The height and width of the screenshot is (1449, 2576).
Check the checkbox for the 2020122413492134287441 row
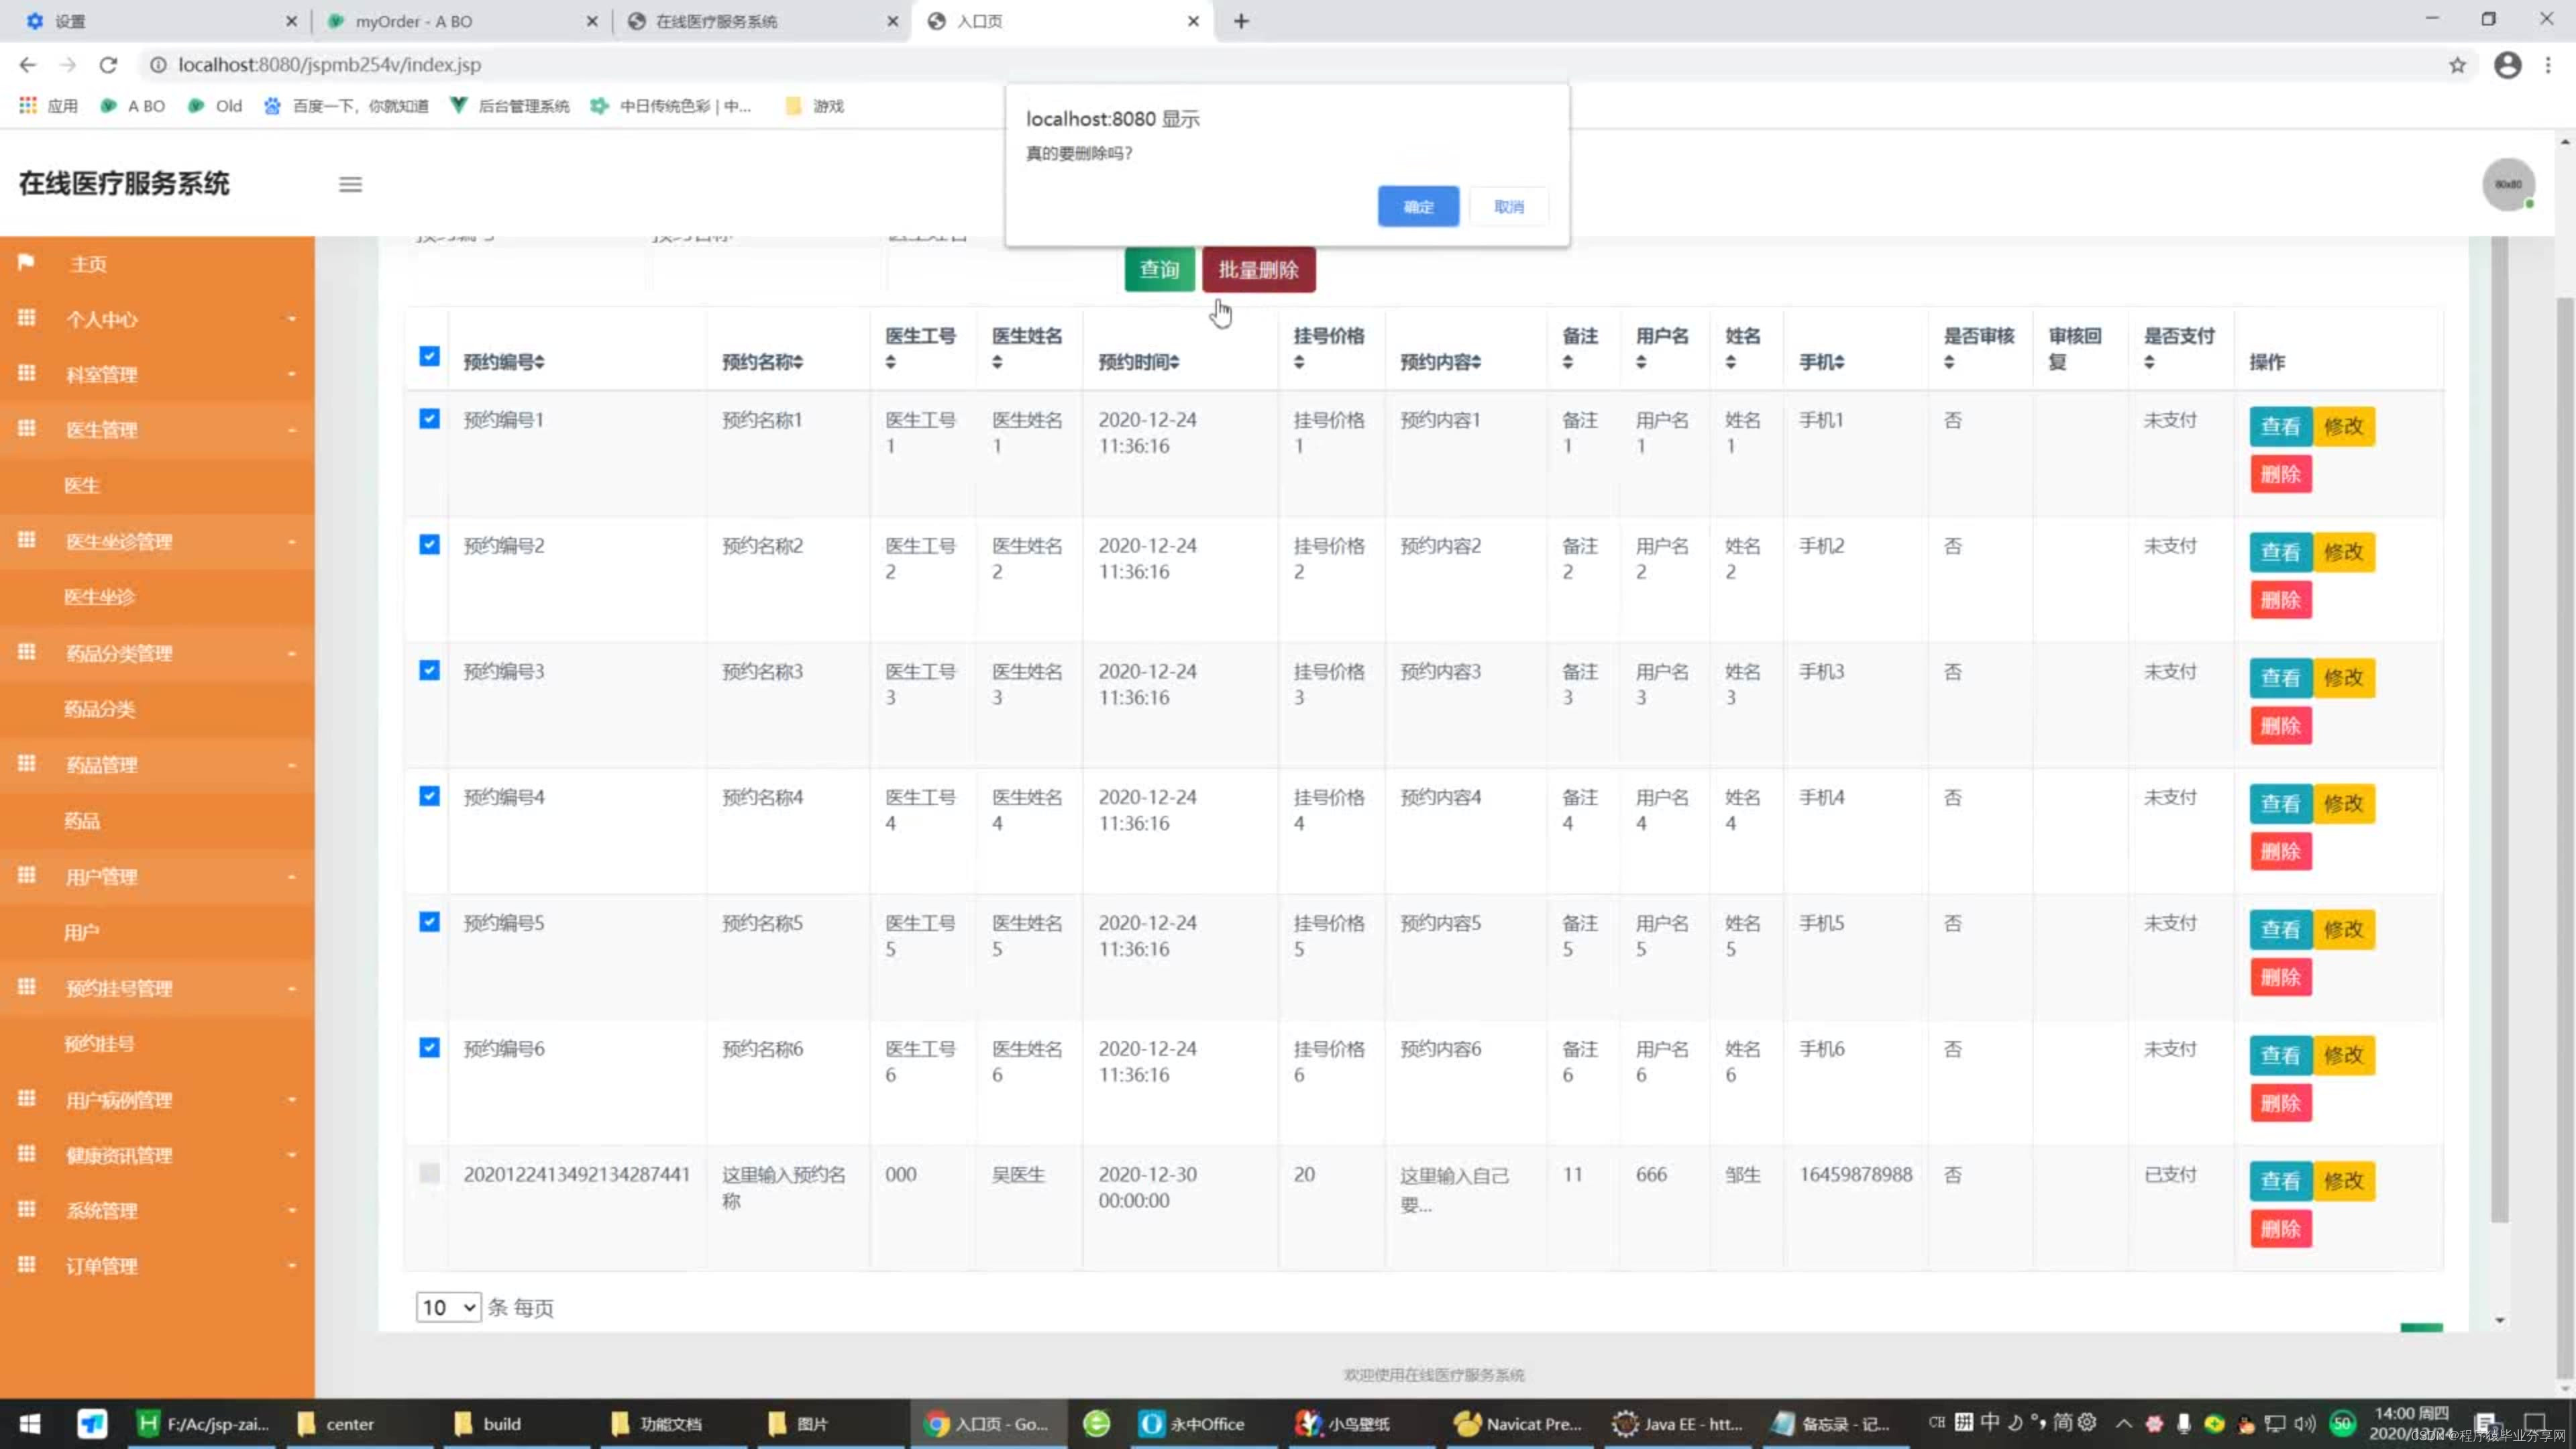tap(429, 1173)
